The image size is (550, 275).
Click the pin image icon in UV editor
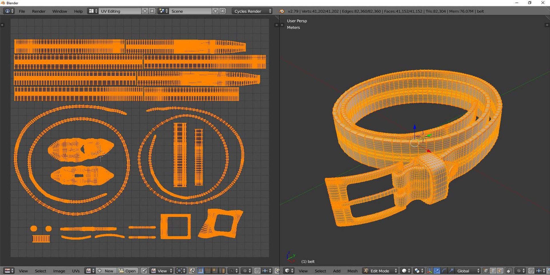click(x=144, y=271)
